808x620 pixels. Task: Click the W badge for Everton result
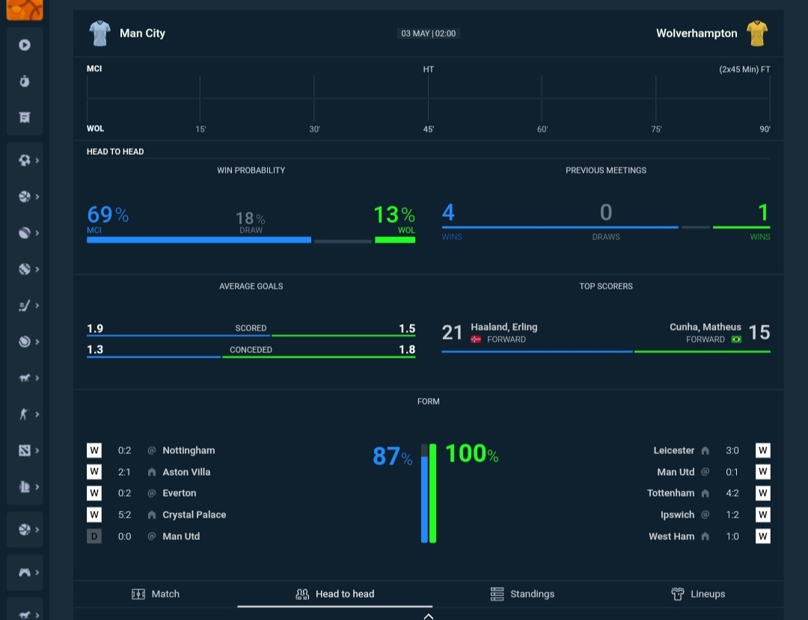(x=94, y=494)
